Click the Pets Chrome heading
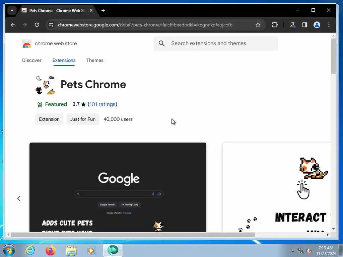This screenshot has height=257, width=343. tap(93, 84)
